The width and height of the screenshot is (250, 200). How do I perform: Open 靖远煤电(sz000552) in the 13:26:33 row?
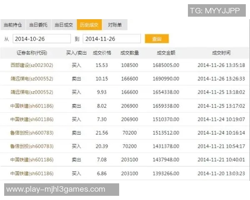tap(32, 79)
